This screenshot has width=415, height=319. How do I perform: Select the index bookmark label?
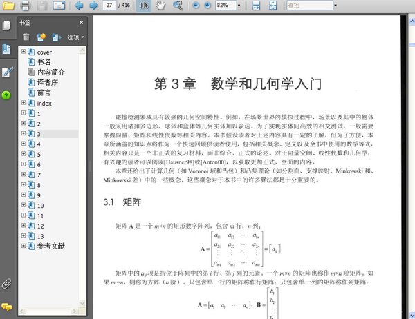[44, 104]
